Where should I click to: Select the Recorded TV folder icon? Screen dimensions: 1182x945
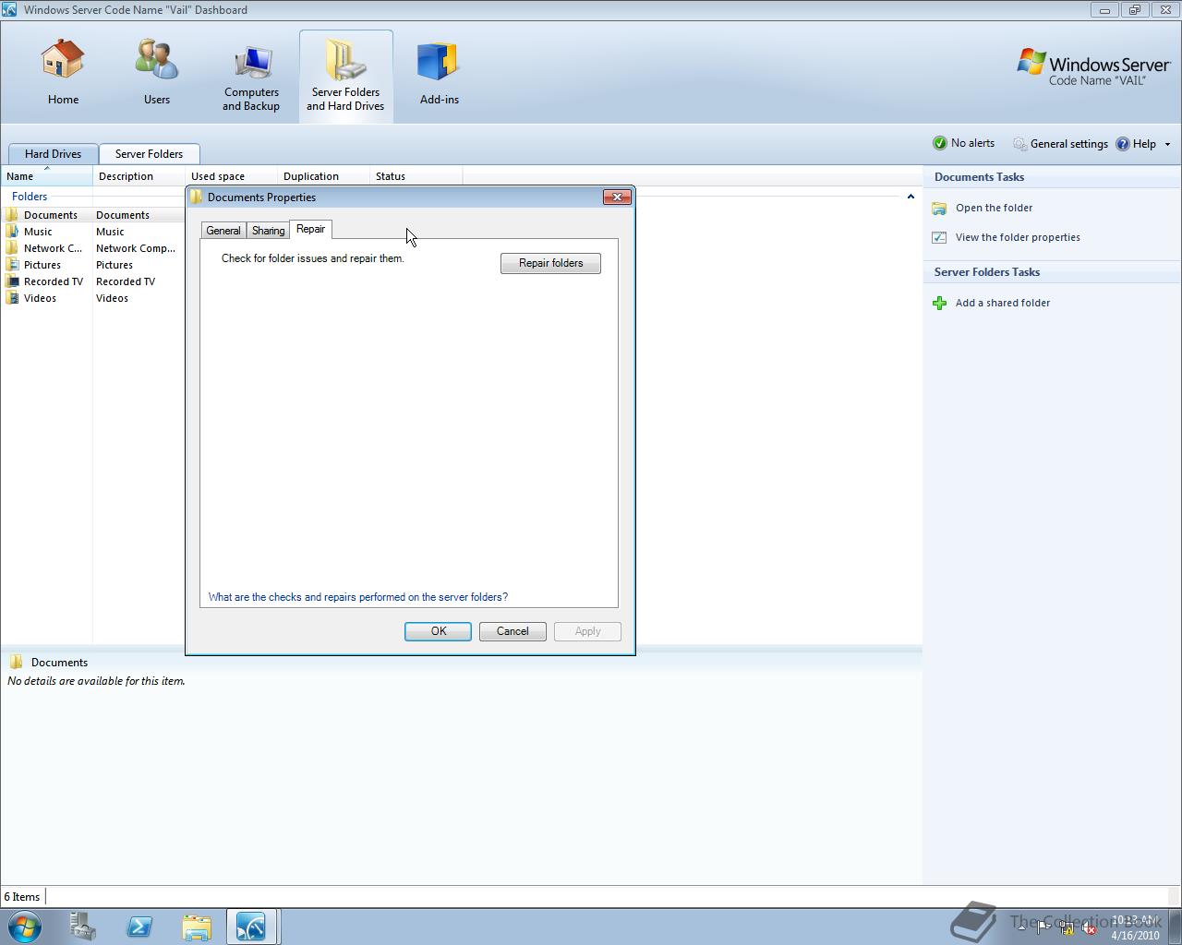coord(12,281)
